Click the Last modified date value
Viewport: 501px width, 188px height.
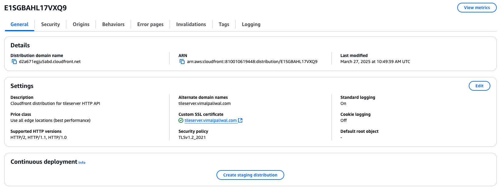click(375, 62)
